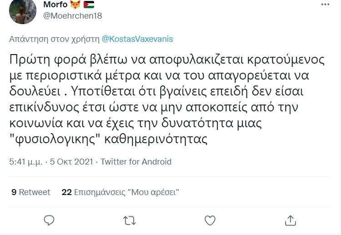341x235 pixels.
Task: View the 9 Retweet list
Action: pos(31,192)
